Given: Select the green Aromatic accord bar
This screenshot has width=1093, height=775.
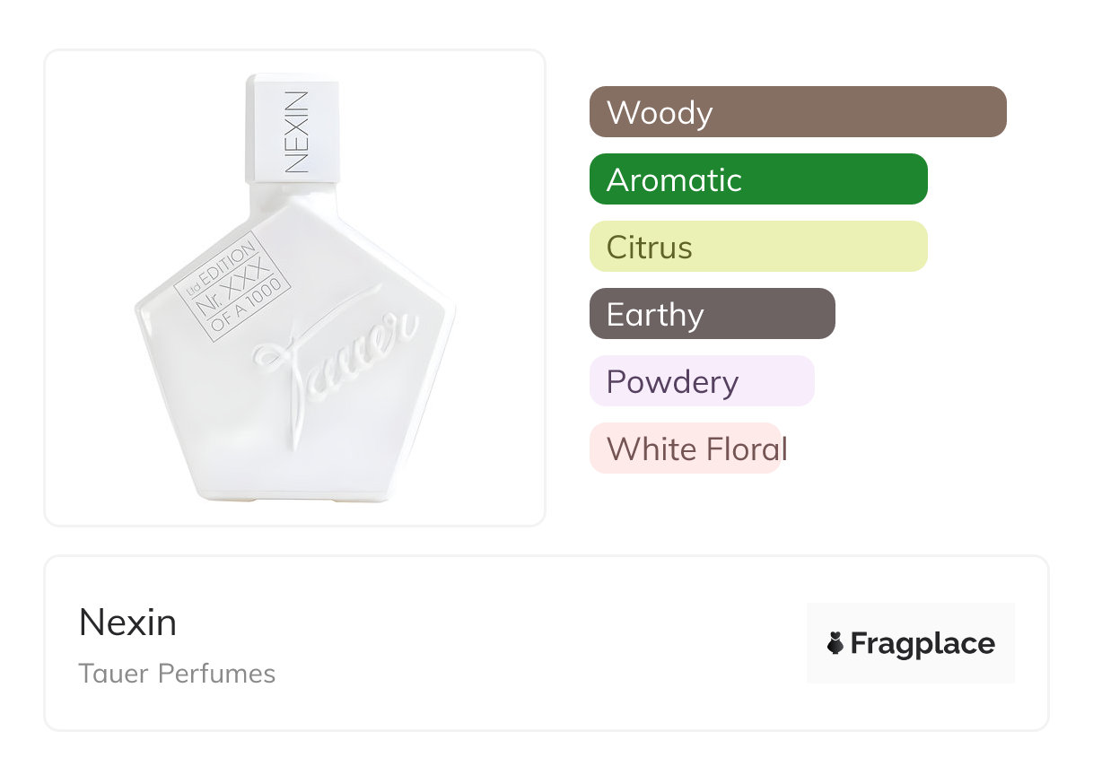Looking at the screenshot, I should click(757, 179).
